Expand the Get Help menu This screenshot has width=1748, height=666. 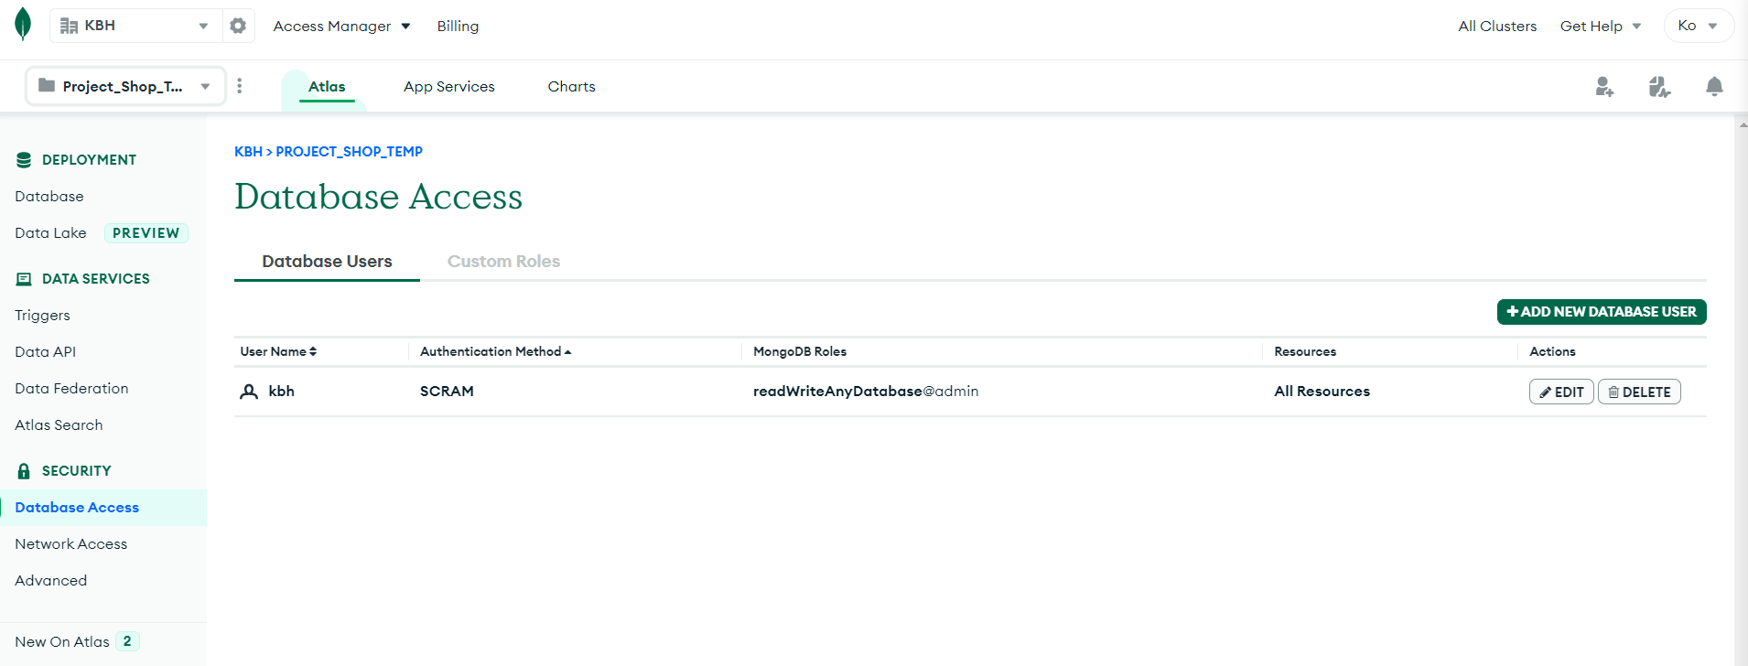click(1601, 26)
